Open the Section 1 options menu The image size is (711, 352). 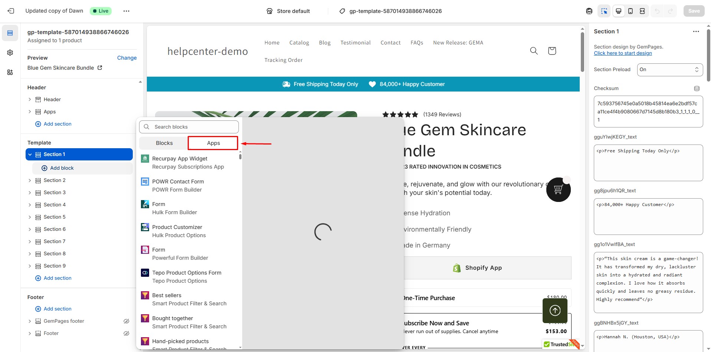coord(696,31)
